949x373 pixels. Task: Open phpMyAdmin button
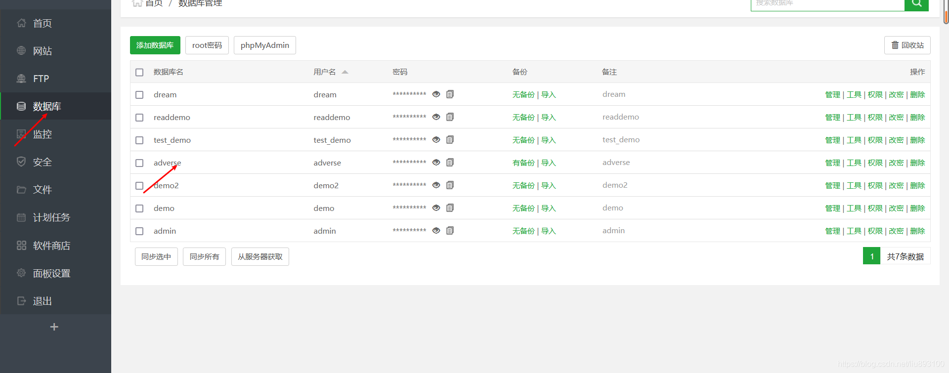tap(265, 45)
